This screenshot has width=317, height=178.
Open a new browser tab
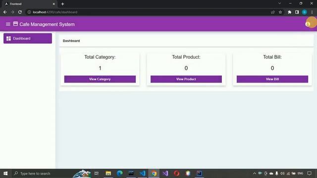(62, 4)
